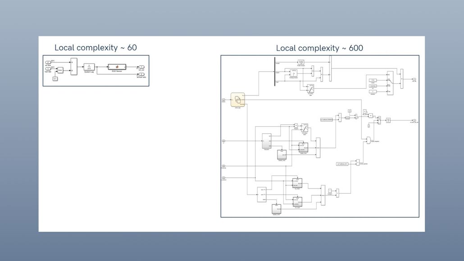The height and width of the screenshot is (261, 464).
Task: Click the Sum block after the fuel rate inport
Action: click(x=60, y=70)
